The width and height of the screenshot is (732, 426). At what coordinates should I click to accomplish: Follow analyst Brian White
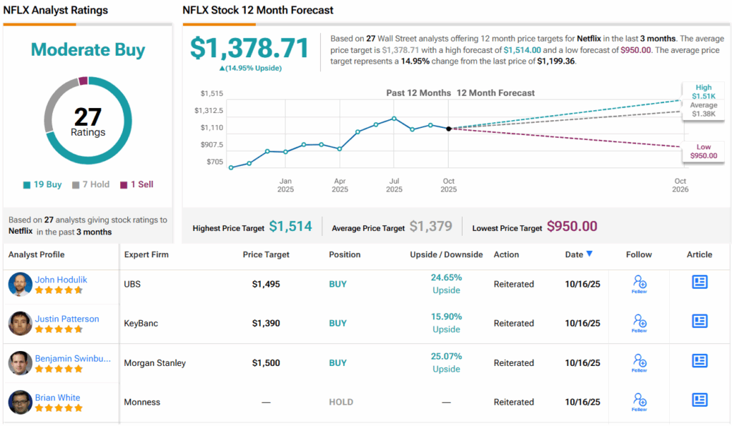pos(639,402)
